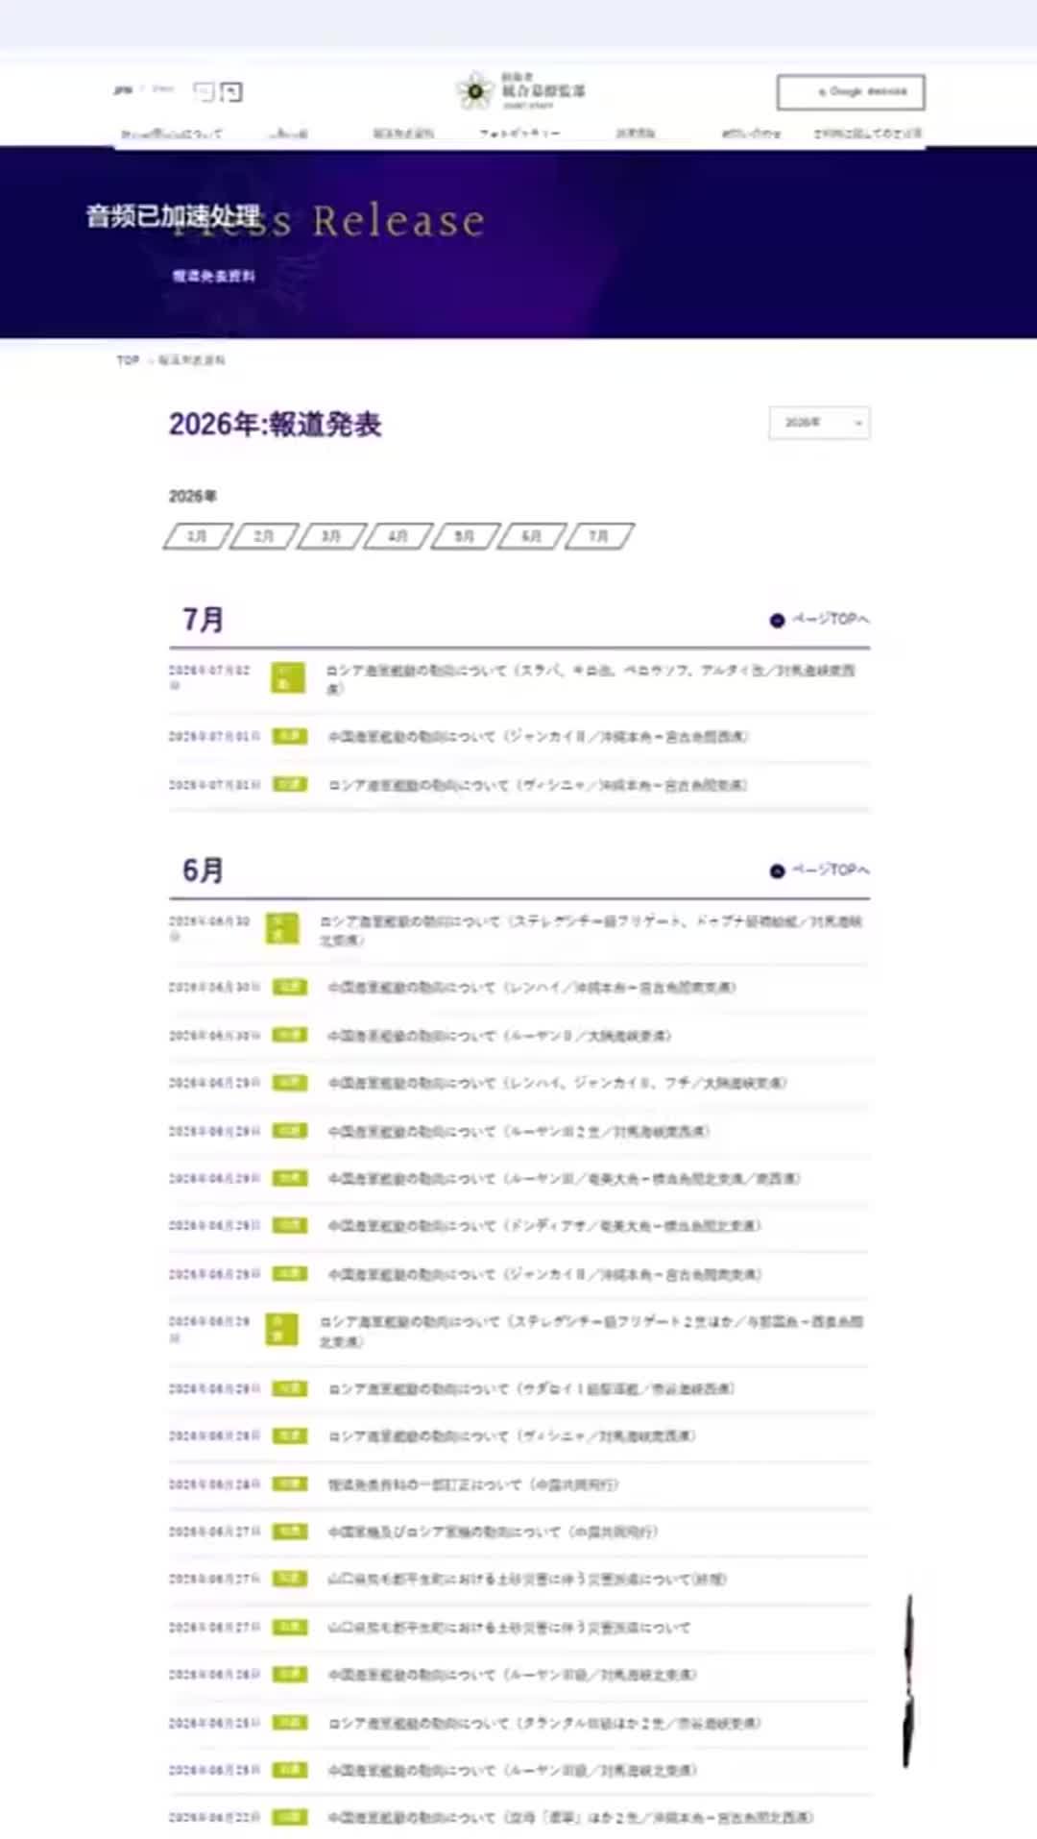The image size is (1037, 1839).
Task: Open June 29 レンハイ、ジャンカイⅡ、フチ release
Action: pos(557,1083)
